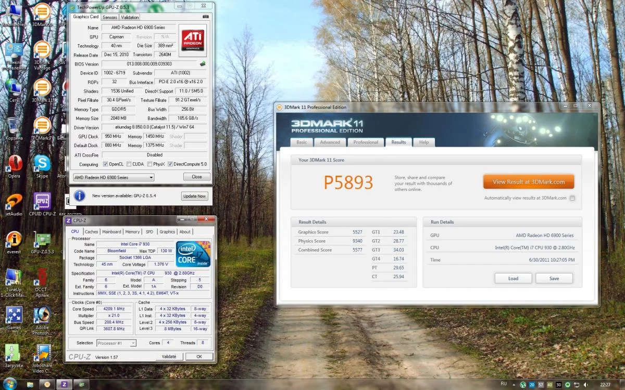Open the CPUID CPU-Z desktop shortcut

pos(42,204)
